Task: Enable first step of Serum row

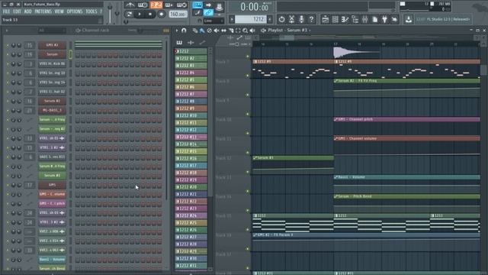Action: [x=78, y=55]
